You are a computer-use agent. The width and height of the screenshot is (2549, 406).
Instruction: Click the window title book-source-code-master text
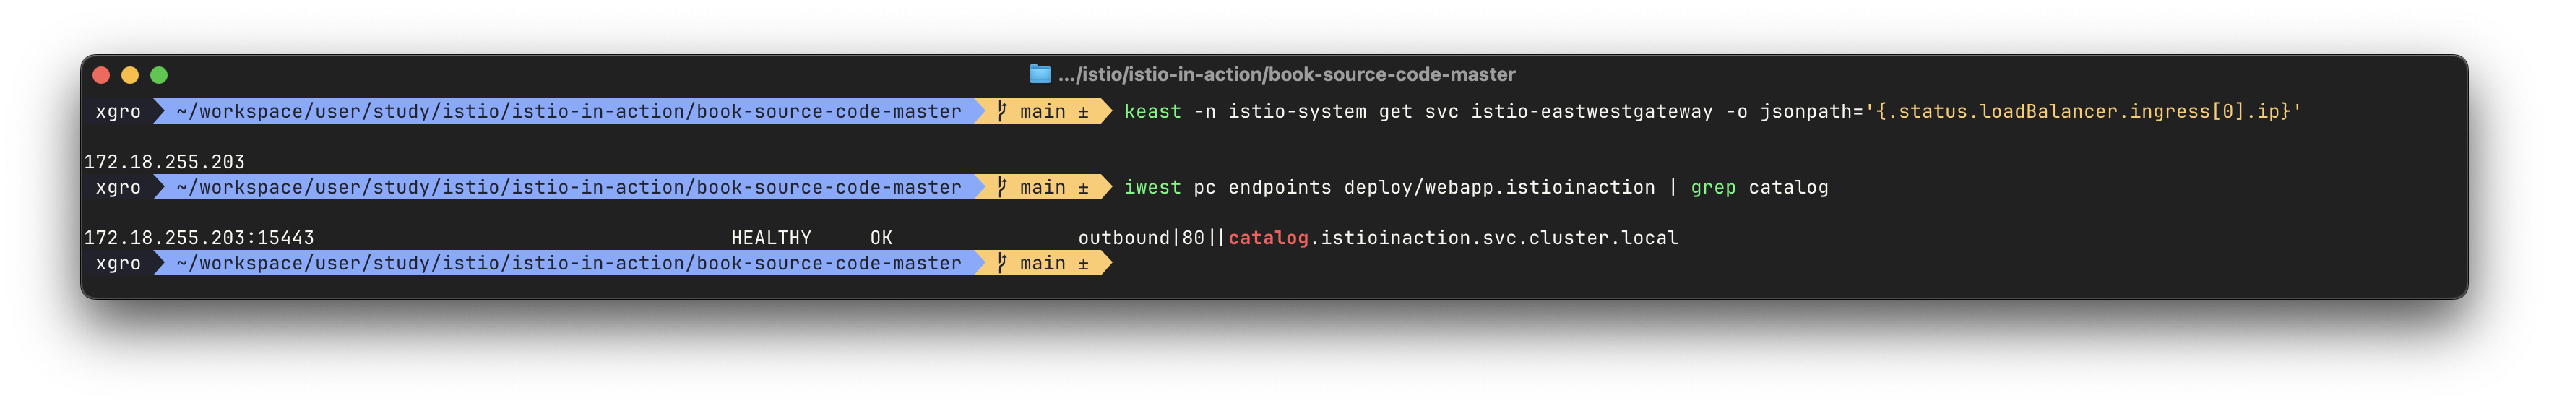pos(1286,74)
